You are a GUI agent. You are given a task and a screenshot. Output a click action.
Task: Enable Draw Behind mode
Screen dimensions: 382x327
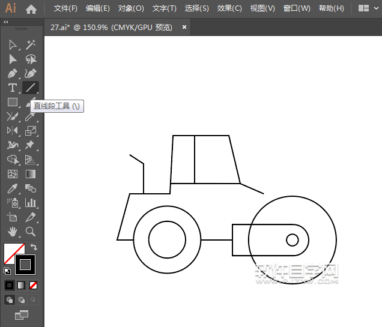click(x=22, y=299)
